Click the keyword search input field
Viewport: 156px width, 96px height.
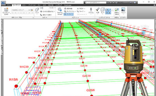96,2
